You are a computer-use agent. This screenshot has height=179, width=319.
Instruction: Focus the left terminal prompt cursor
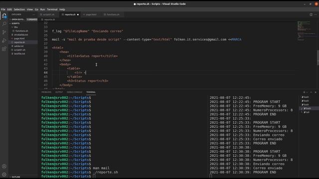pos(94,177)
